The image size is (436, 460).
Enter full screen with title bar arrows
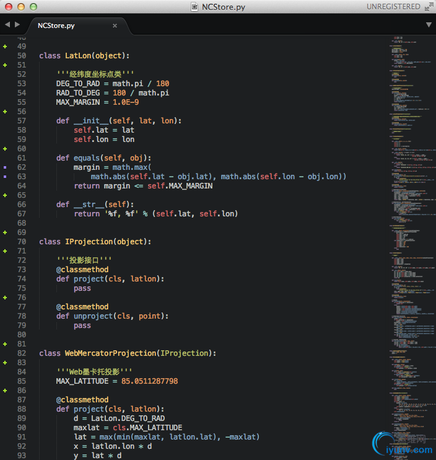point(429,7)
